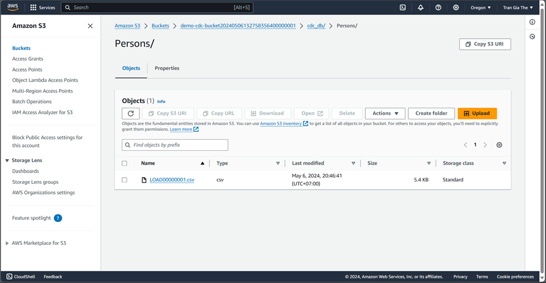Open Access Grants in the sidebar
This screenshot has width=546, height=283.
click(x=27, y=59)
